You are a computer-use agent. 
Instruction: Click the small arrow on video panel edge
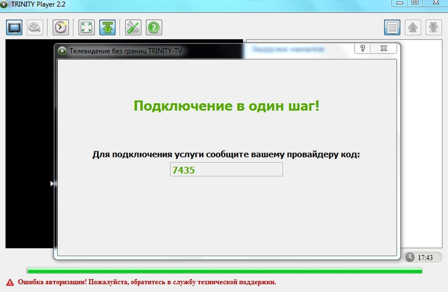(x=52, y=184)
